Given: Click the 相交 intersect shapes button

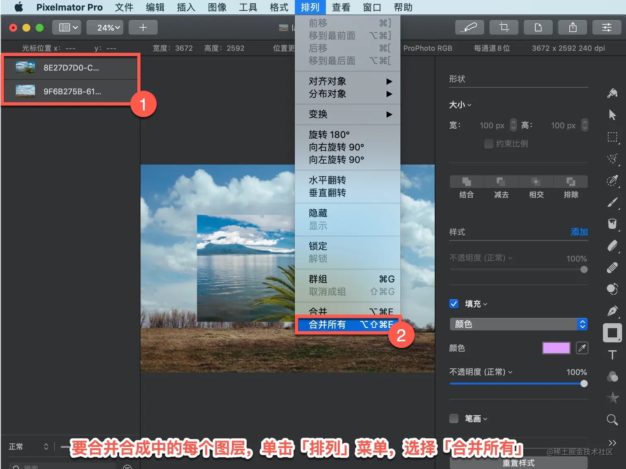Looking at the screenshot, I should point(536,182).
